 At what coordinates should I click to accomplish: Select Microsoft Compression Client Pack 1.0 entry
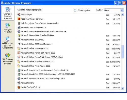point(43,31)
